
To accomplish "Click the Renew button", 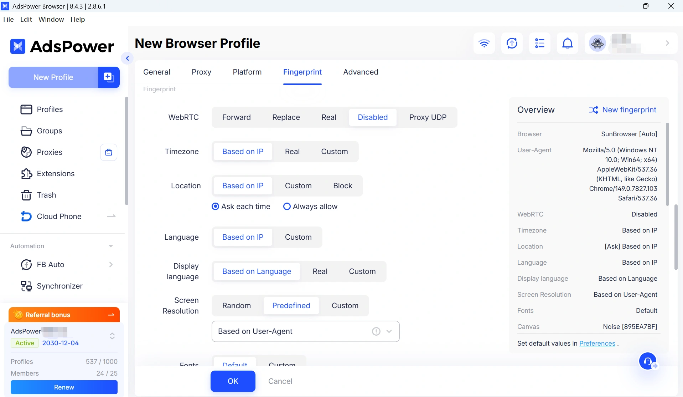I will (x=64, y=387).
